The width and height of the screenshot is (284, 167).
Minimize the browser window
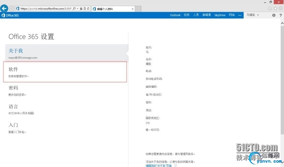pyautogui.click(x=265, y=2)
